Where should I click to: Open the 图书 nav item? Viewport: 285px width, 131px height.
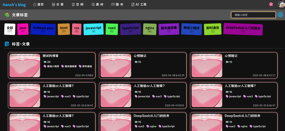[117, 5]
